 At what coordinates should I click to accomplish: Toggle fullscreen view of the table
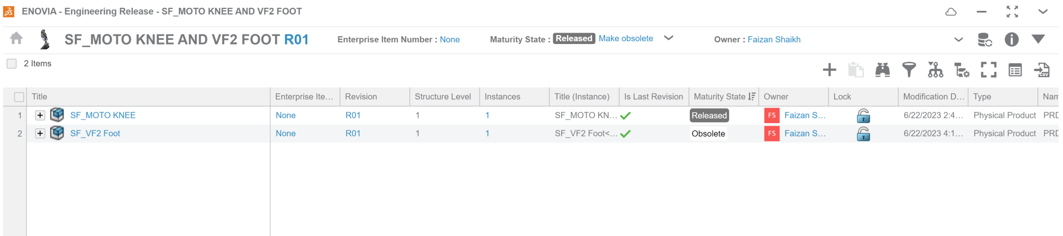[x=989, y=70]
